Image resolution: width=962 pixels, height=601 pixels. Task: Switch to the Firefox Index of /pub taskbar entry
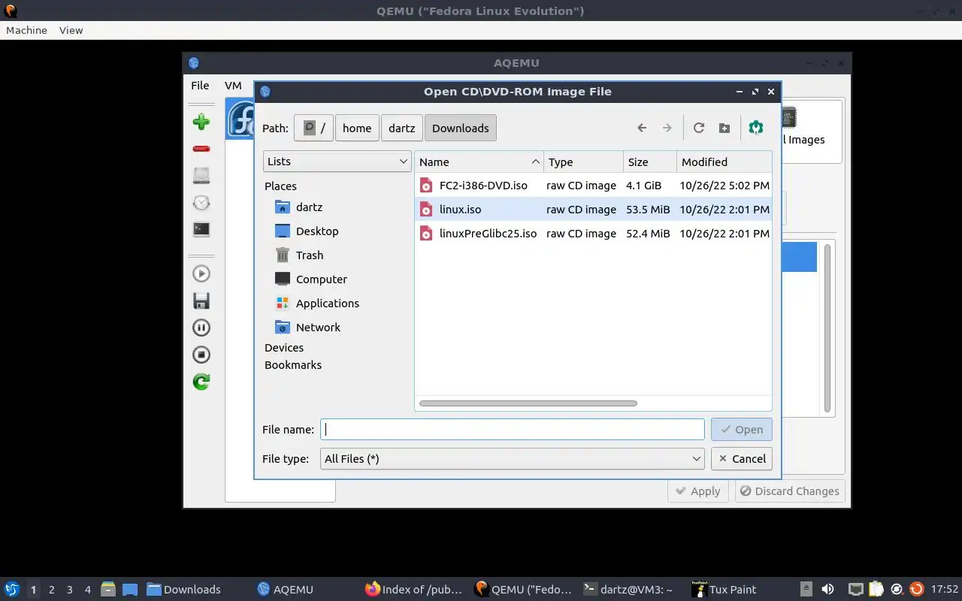coord(414,590)
